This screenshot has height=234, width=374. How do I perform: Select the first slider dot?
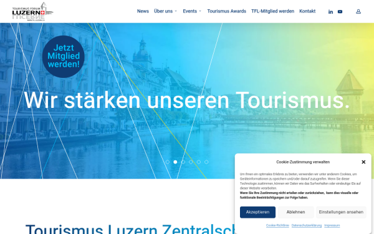(168, 162)
